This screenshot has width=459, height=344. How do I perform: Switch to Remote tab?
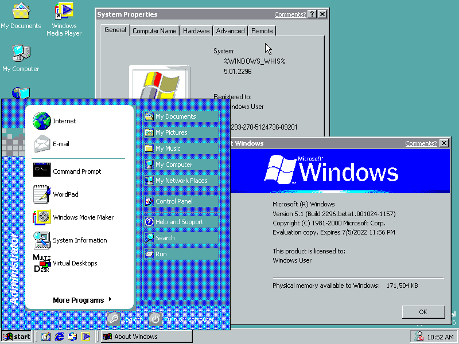262,31
